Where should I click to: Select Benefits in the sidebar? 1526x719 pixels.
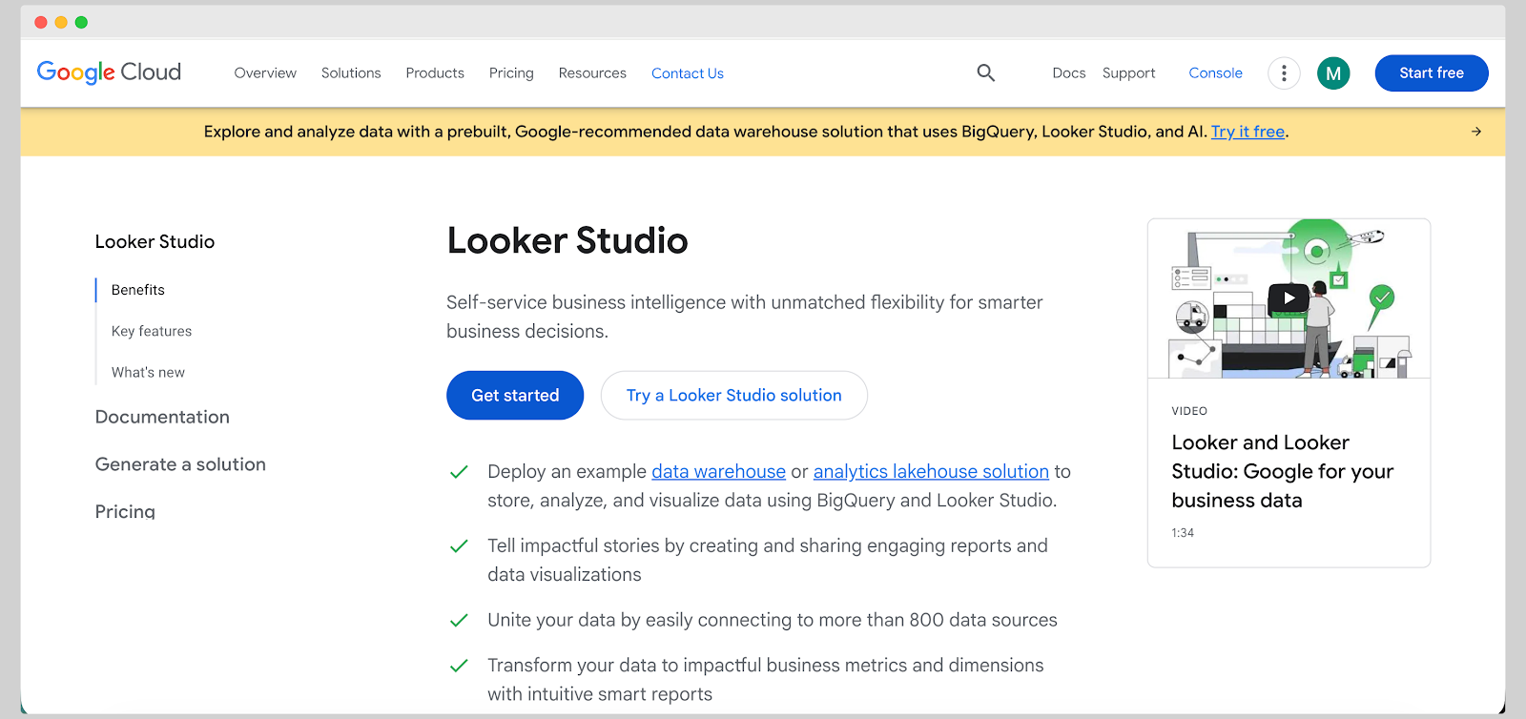coord(138,290)
